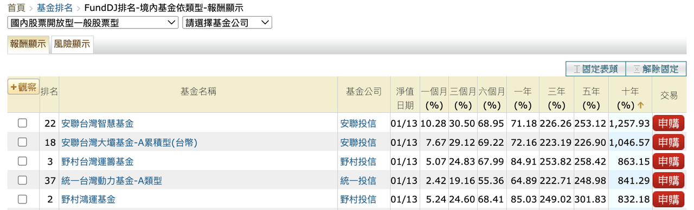Check the box for 安聯台灣智慧基金
Viewport: 694px width, 210px height.
point(22,123)
